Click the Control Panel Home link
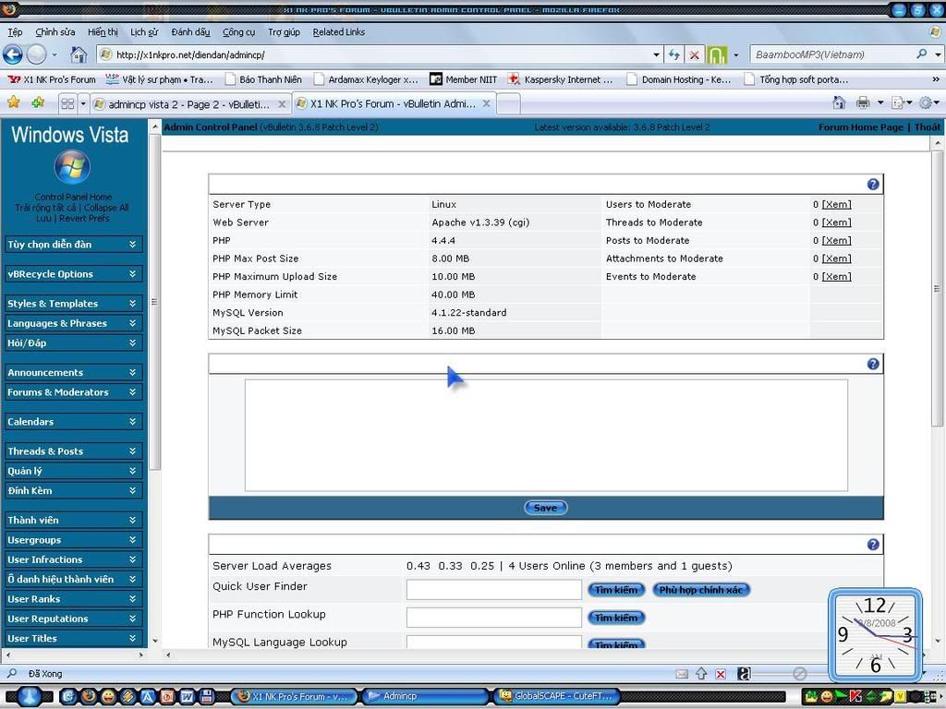 pyautogui.click(x=73, y=197)
